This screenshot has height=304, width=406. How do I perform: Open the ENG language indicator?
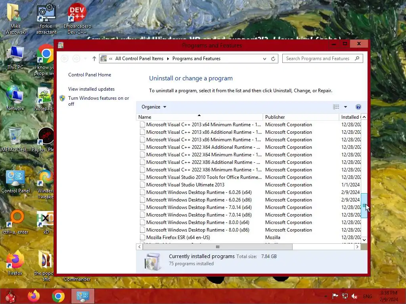[x=368, y=296]
